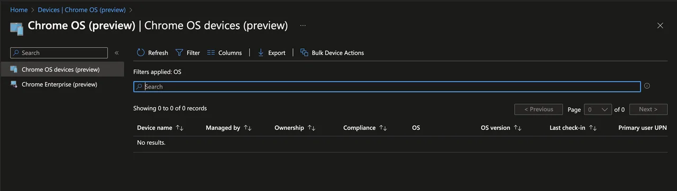Sort by Device name column arrows

point(179,128)
